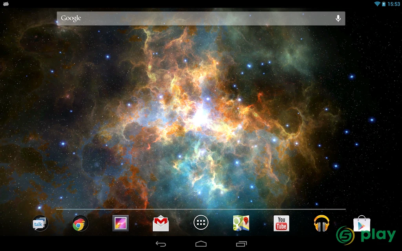The width and height of the screenshot is (402, 251).
Task: Tap the Google search bar
Action: point(201,18)
